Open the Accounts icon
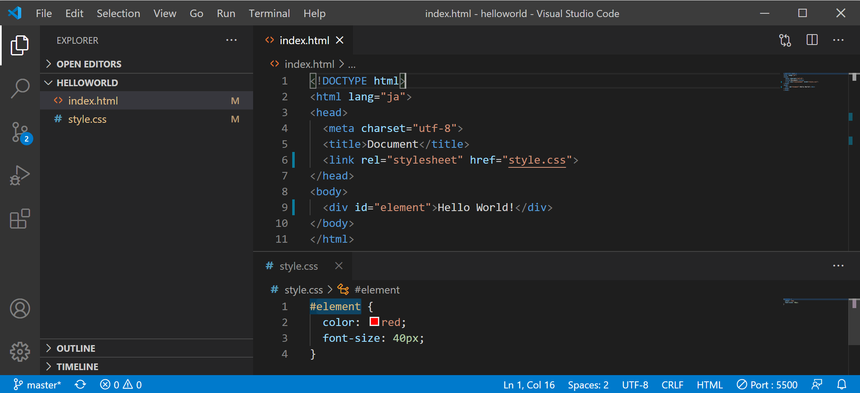Image resolution: width=860 pixels, height=393 pixels. [20, 308]
